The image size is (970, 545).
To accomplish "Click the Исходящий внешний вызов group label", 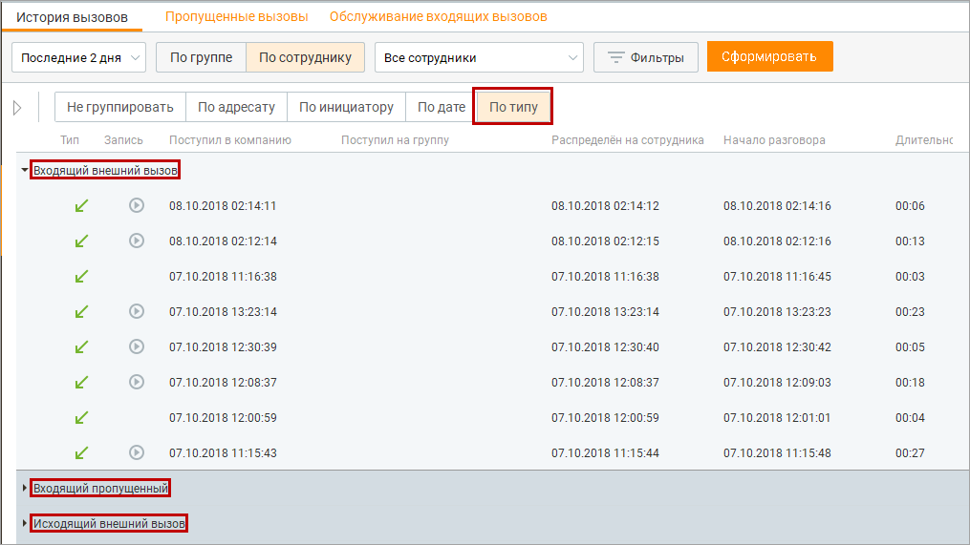I will pyautogui.click(x=109, y=523).
